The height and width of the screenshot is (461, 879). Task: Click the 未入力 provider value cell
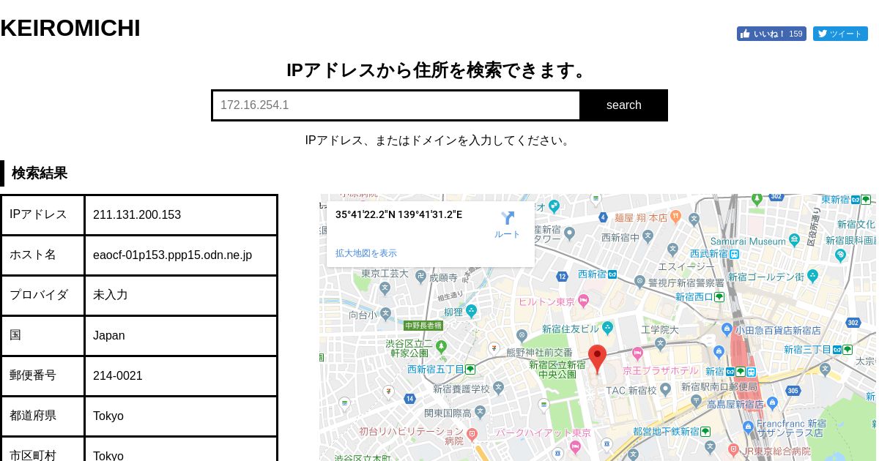pyautogui.click(x=181, y=296)
